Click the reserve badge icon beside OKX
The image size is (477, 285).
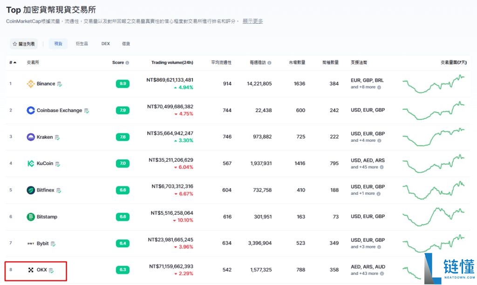51,270
